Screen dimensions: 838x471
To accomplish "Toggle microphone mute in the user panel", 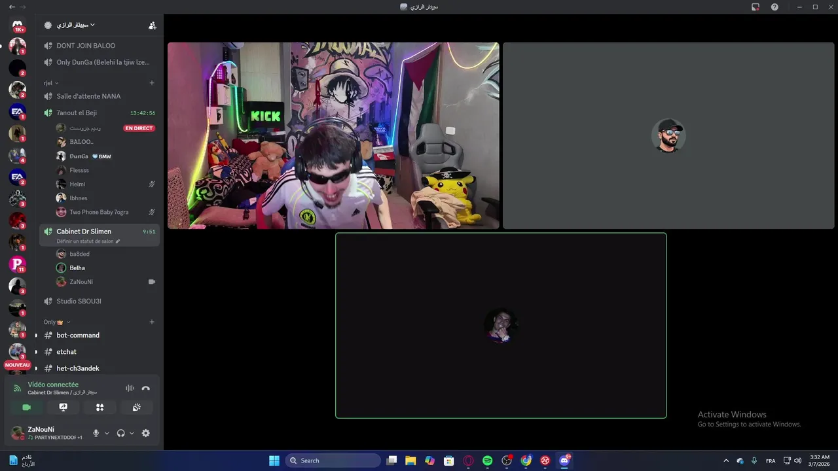I will pyautogui.click(x=96, y=433).
